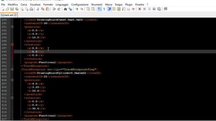
Task: Collapse the position block at line 306
Action: point(12,80)
